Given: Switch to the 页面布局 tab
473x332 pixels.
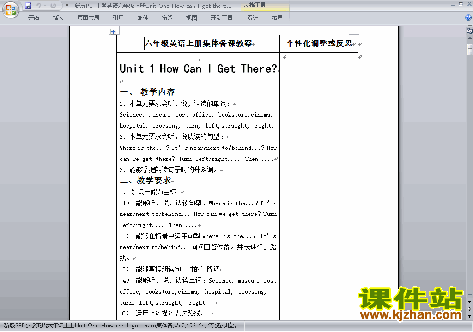Looking at the screenshot, I should tap(88, 18).
